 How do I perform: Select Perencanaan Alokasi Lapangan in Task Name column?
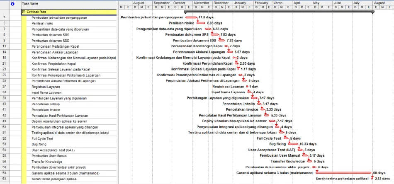coord(55,52)
